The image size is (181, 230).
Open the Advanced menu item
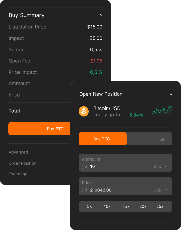(18, 152)
